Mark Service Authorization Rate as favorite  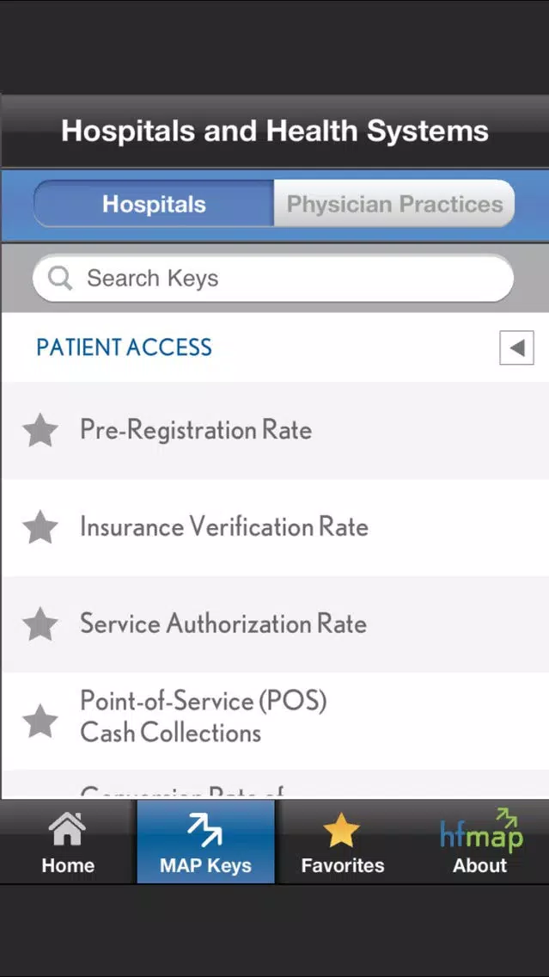[x=40, y=624]
